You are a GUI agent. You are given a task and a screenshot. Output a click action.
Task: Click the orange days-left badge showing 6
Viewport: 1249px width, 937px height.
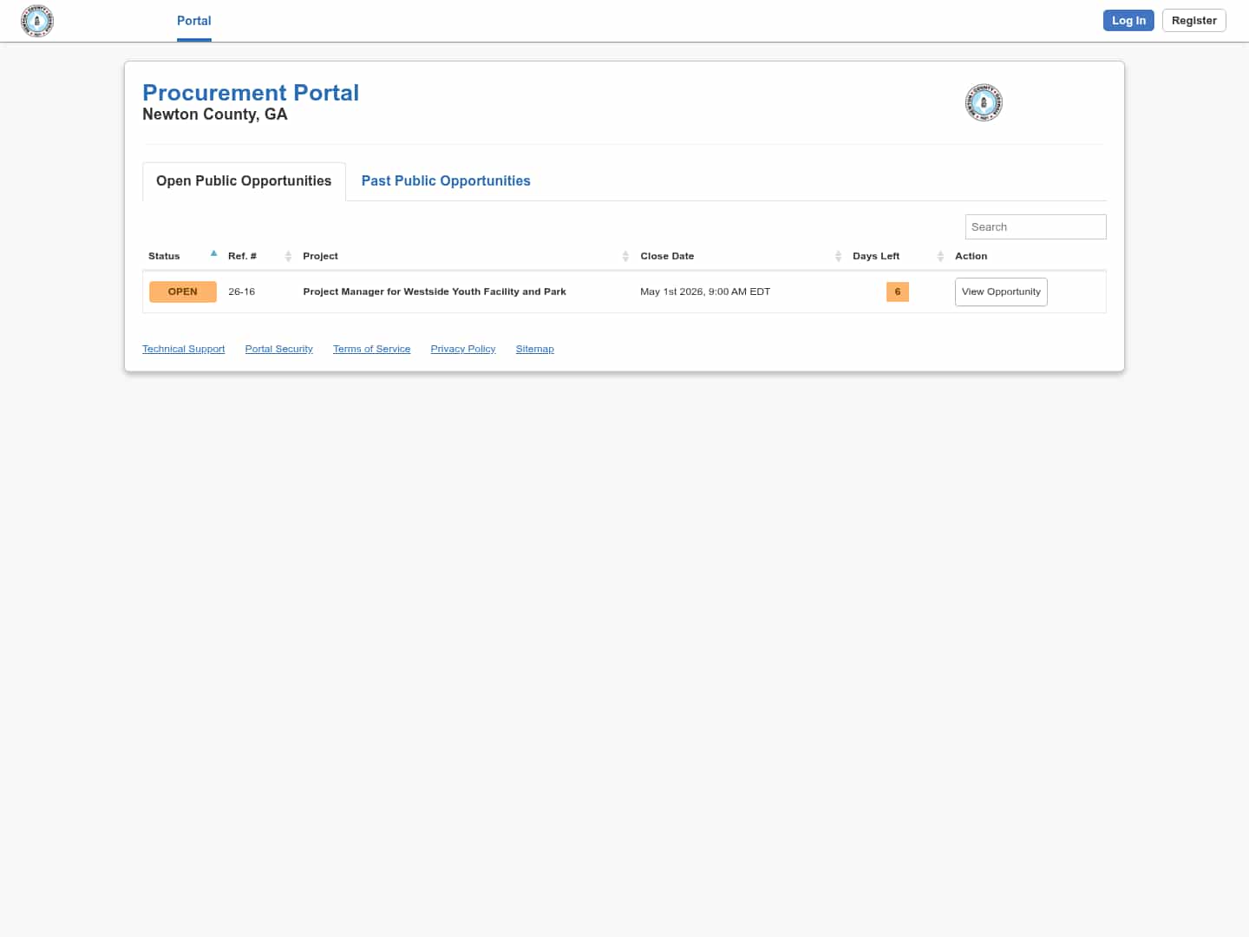897,292
